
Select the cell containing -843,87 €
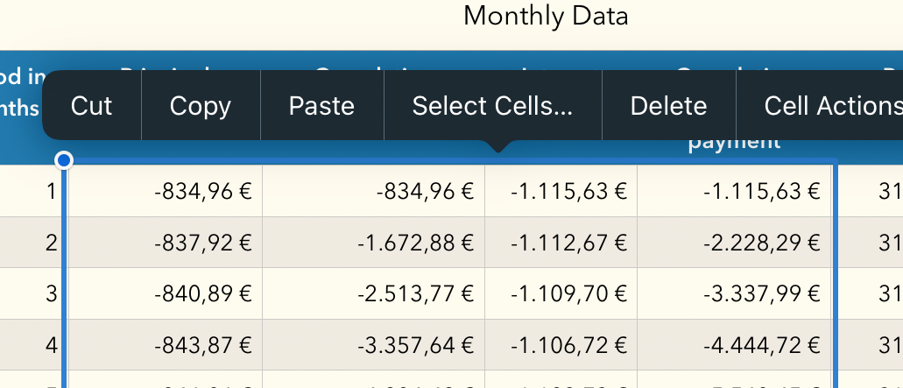[x=164, y=345]
